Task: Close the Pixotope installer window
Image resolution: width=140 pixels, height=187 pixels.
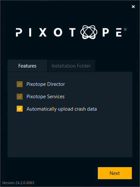Action: pos(133,7)
